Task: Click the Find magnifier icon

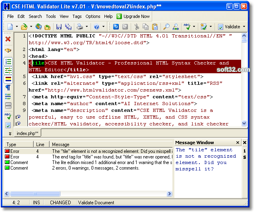Action: pos(166,27)
